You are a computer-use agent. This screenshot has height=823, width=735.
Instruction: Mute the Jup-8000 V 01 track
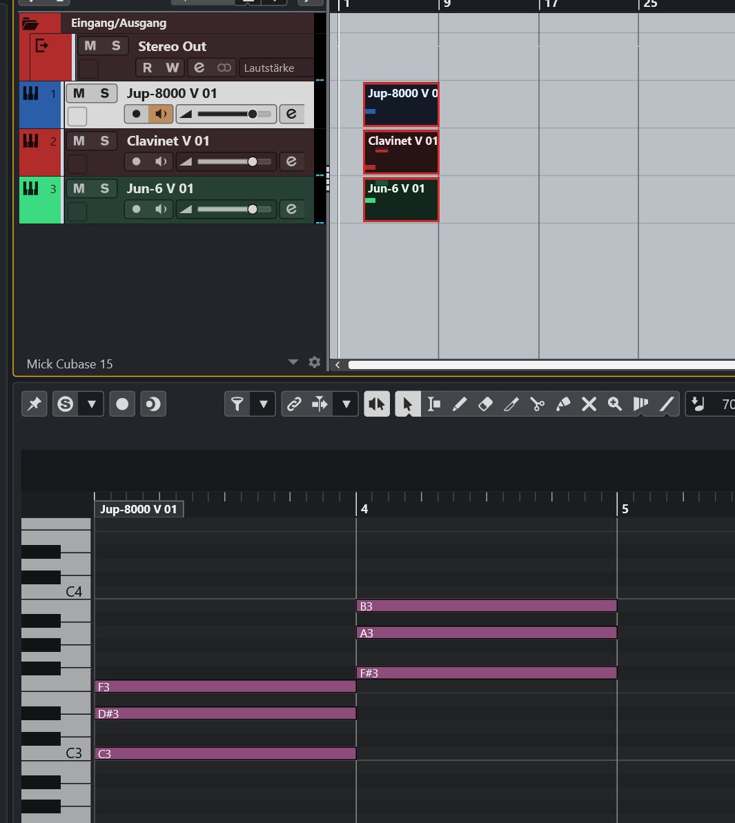(x=79, y=93)
